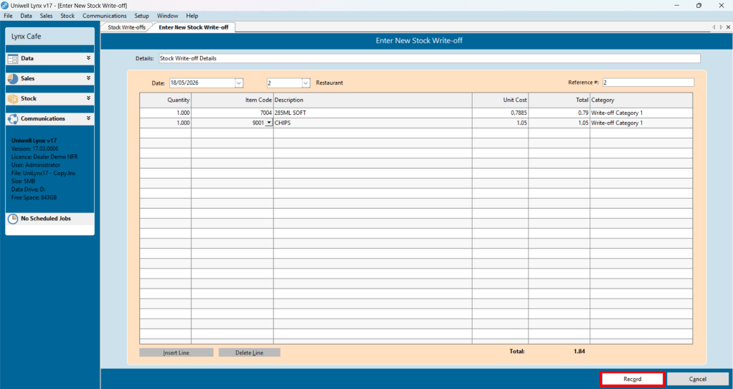This screenshot has height=389, width=733.
Task: Click the No Scheduled Jobs clock icon
Action: [x=13, y=218]
